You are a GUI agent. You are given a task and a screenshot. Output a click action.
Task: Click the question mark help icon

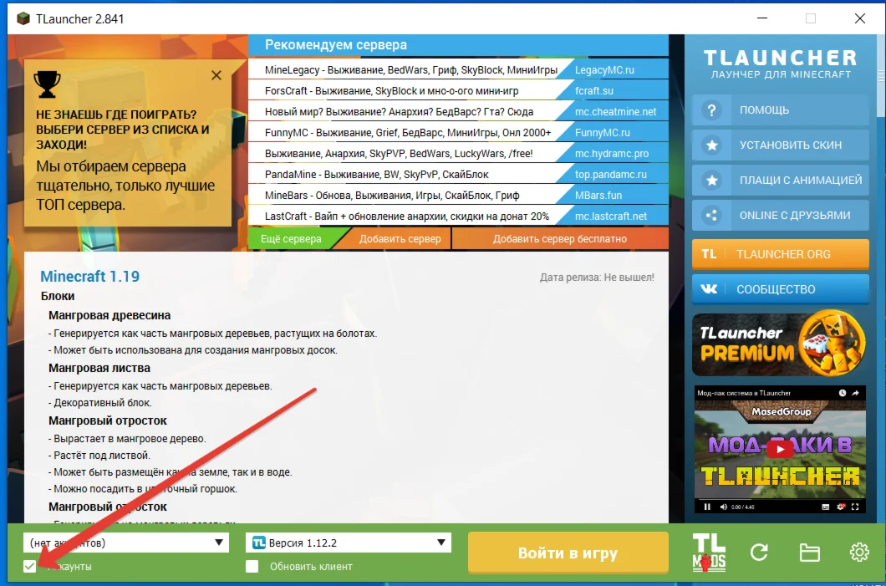(712, 110)
